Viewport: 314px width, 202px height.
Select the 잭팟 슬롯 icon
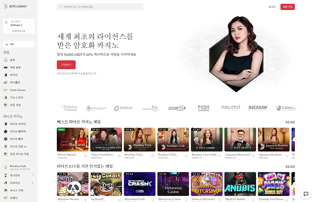tap(6, 67)
